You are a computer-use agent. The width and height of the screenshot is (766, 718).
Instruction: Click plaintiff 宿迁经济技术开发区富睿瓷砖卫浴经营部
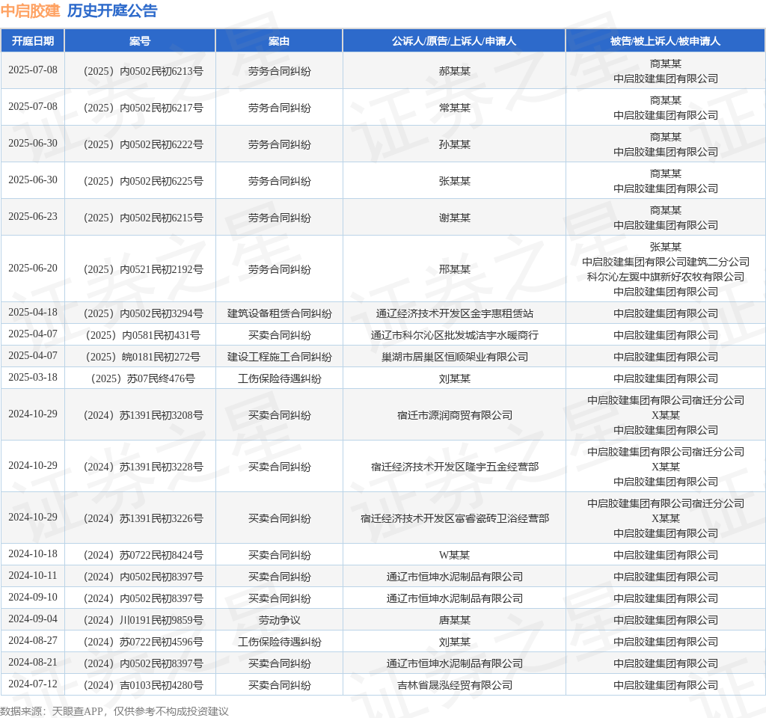pyautogui.click(x=454, y=519)
